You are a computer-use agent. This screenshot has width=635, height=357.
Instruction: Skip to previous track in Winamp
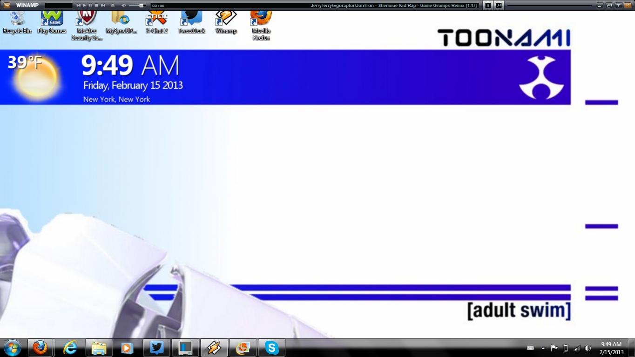point(79,5)
